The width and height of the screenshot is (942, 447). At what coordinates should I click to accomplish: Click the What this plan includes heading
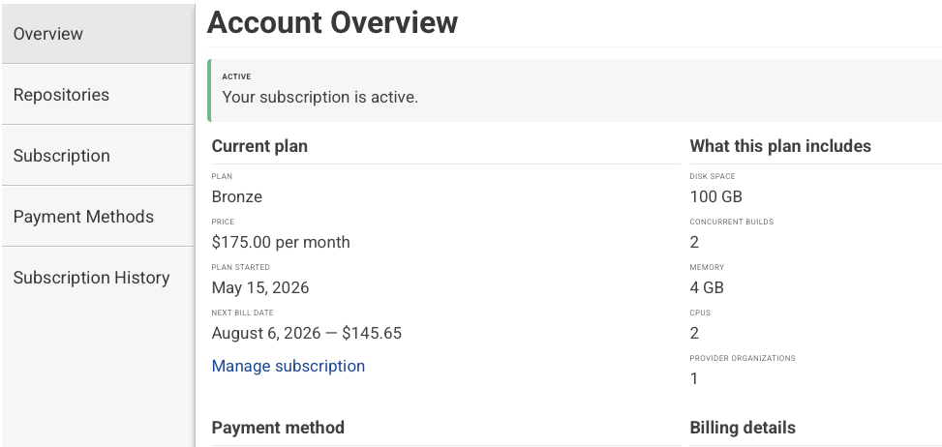[780, 146]
